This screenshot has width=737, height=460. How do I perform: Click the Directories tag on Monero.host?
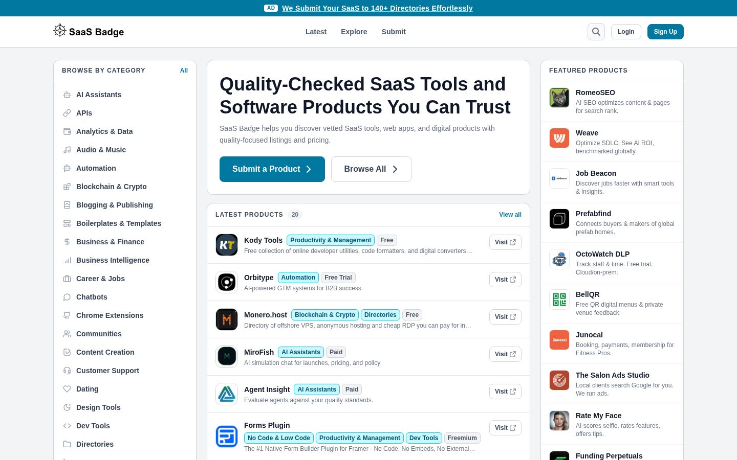(380, 315)
